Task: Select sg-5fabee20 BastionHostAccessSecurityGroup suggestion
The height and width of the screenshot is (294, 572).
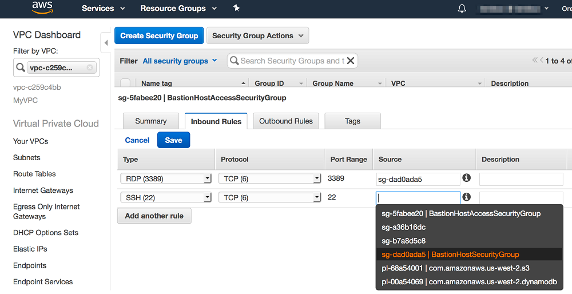Action: (x=469, y=213)
